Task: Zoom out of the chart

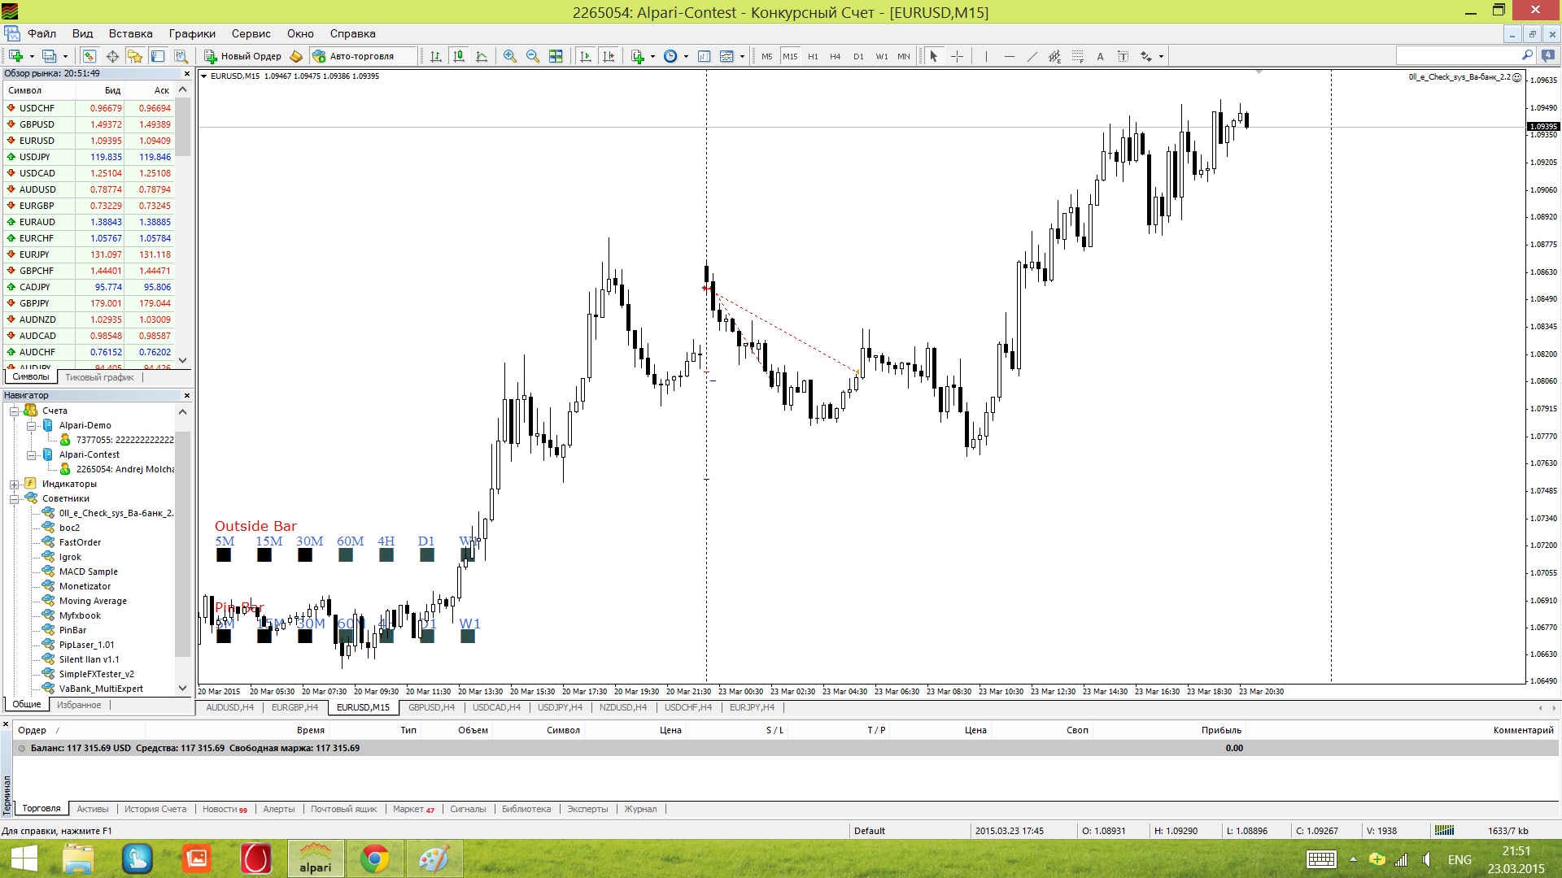Action: (533, 56)
